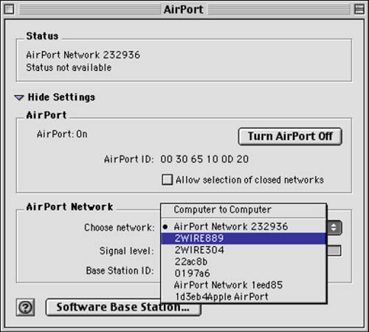Click the AirPort window title bar
Screen dimensions: 369x332
(x=184, y=10)
